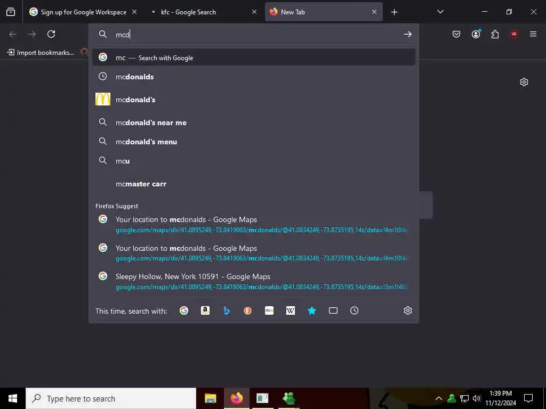
Task: Open Extensions puzzle icon
Action: (495, 34)
